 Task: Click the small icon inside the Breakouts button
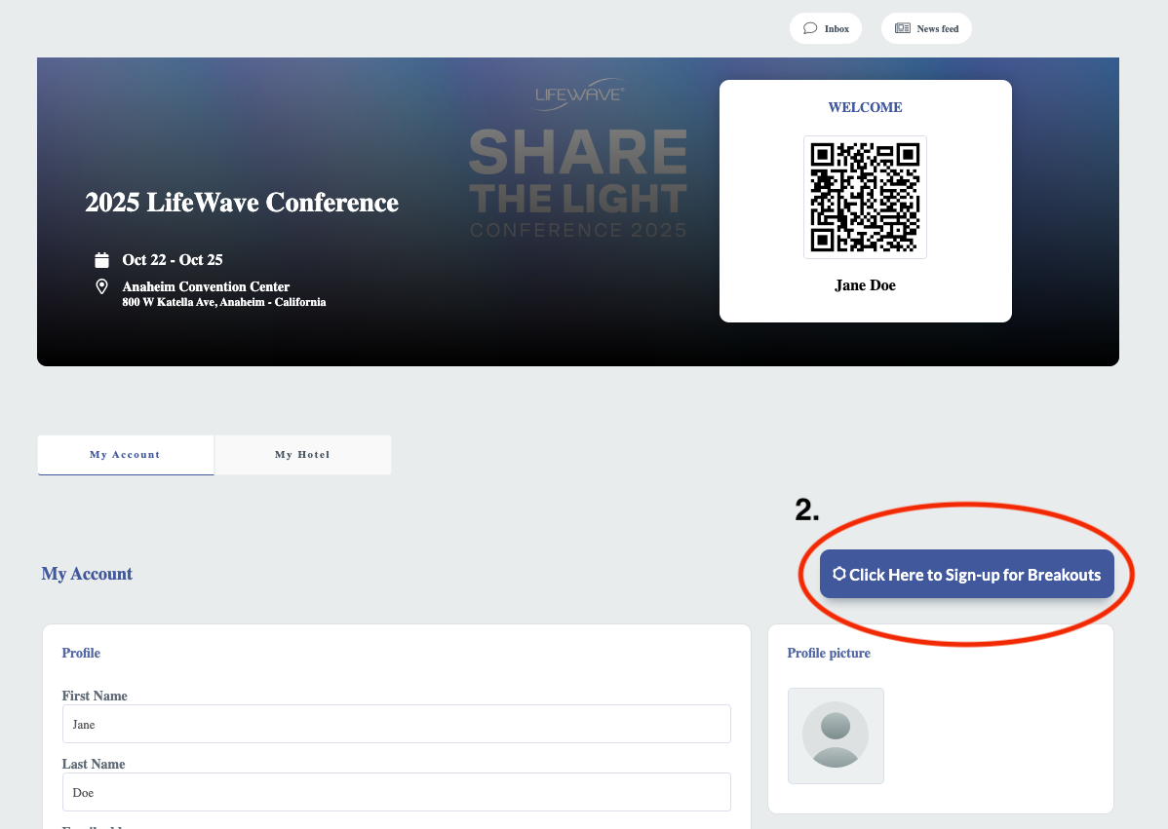tap(838, 574)
